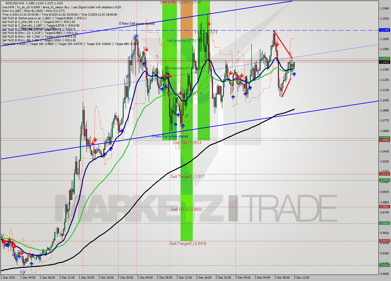
Task: Click the '2 Dec 00:00' time axis label
Action: click(126, 278)
